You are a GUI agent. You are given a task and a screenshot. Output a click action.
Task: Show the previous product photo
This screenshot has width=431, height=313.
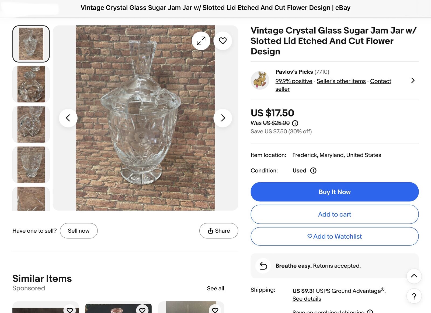68,118
